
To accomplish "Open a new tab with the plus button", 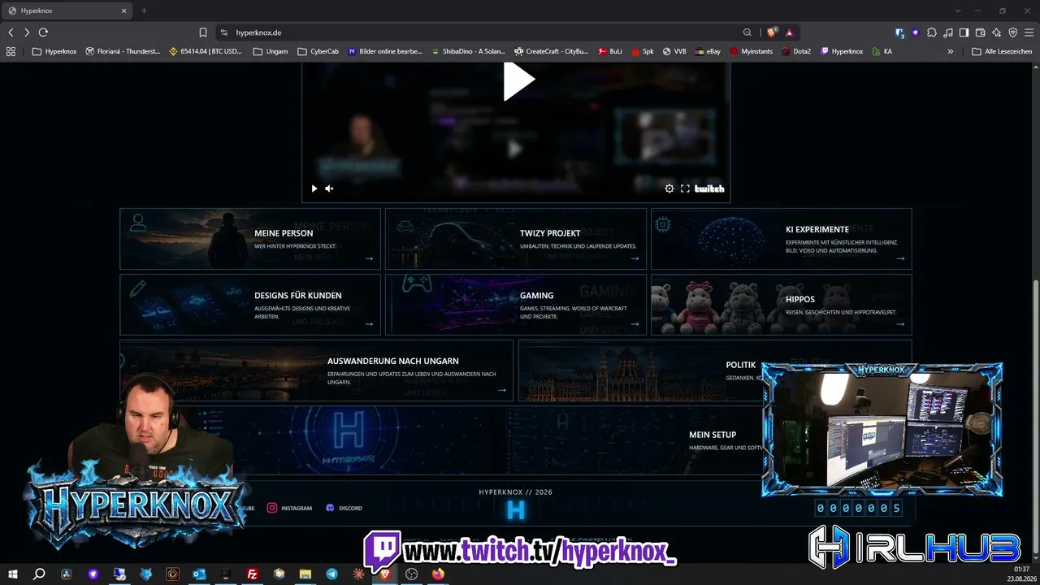I will click(x=144, y=11).
